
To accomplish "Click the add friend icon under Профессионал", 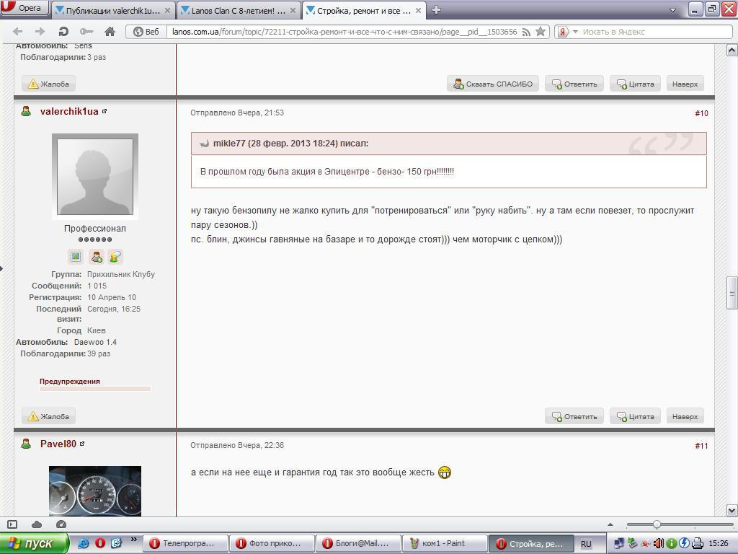I will coord(97,257).
